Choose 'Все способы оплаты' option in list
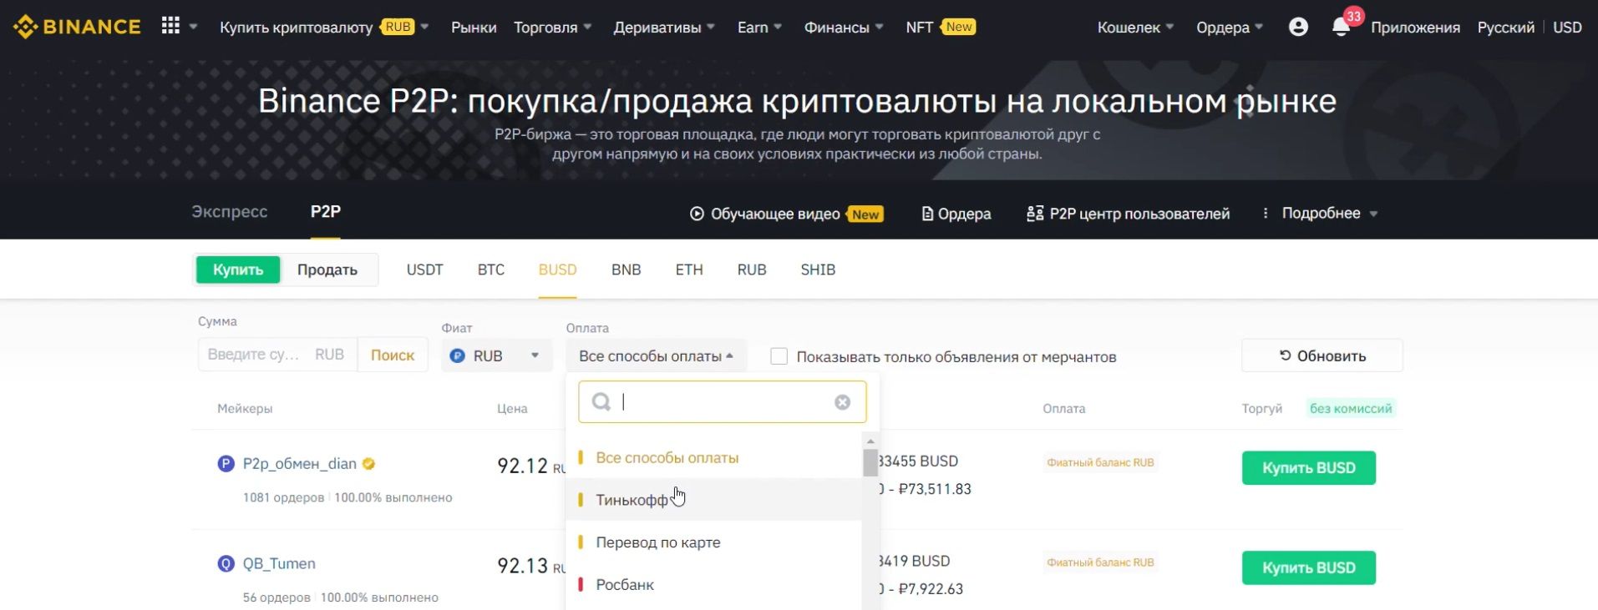The height and width of the screenshot is (610, 1598). coord(714,457)
